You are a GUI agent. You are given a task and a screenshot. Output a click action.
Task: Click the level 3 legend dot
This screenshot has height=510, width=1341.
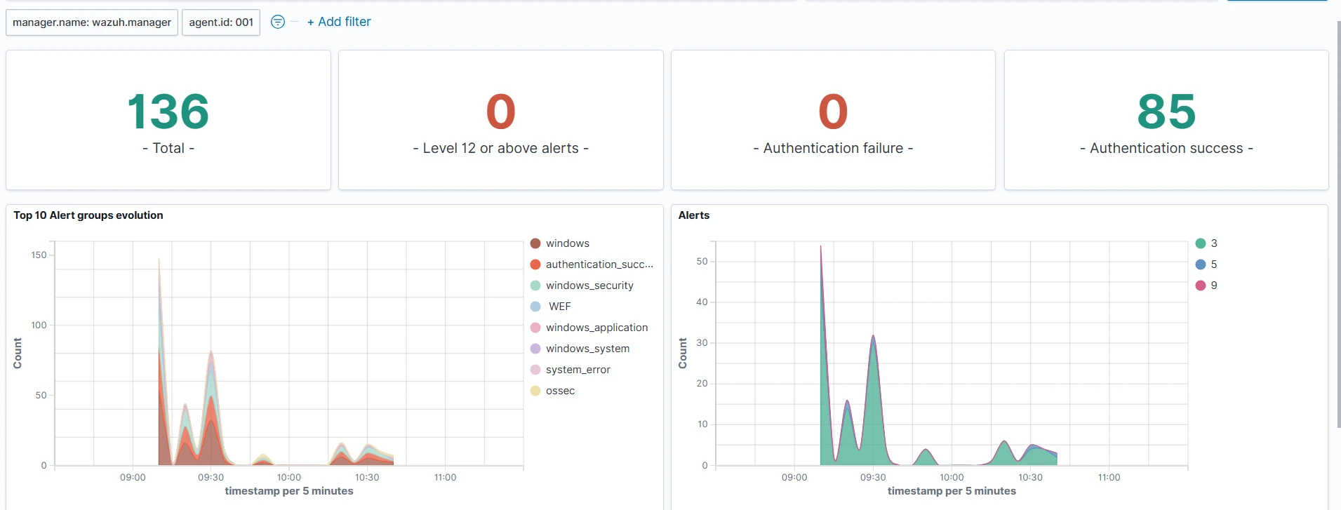tap(1201, 243)
